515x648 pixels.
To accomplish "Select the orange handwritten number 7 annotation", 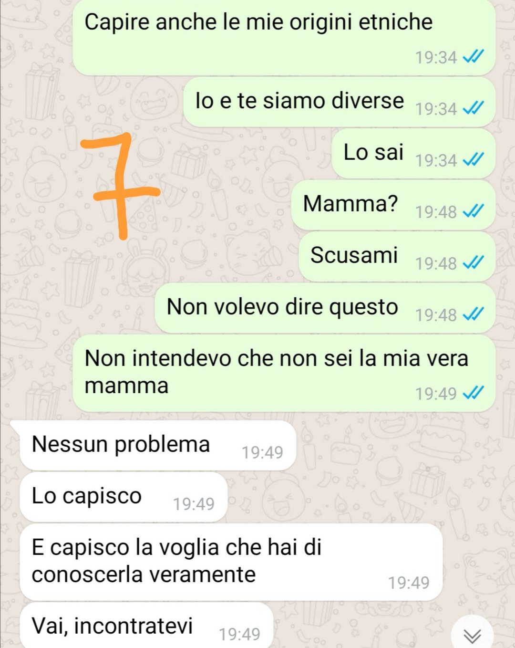I will pyautogui.click(x=120, y=185).
